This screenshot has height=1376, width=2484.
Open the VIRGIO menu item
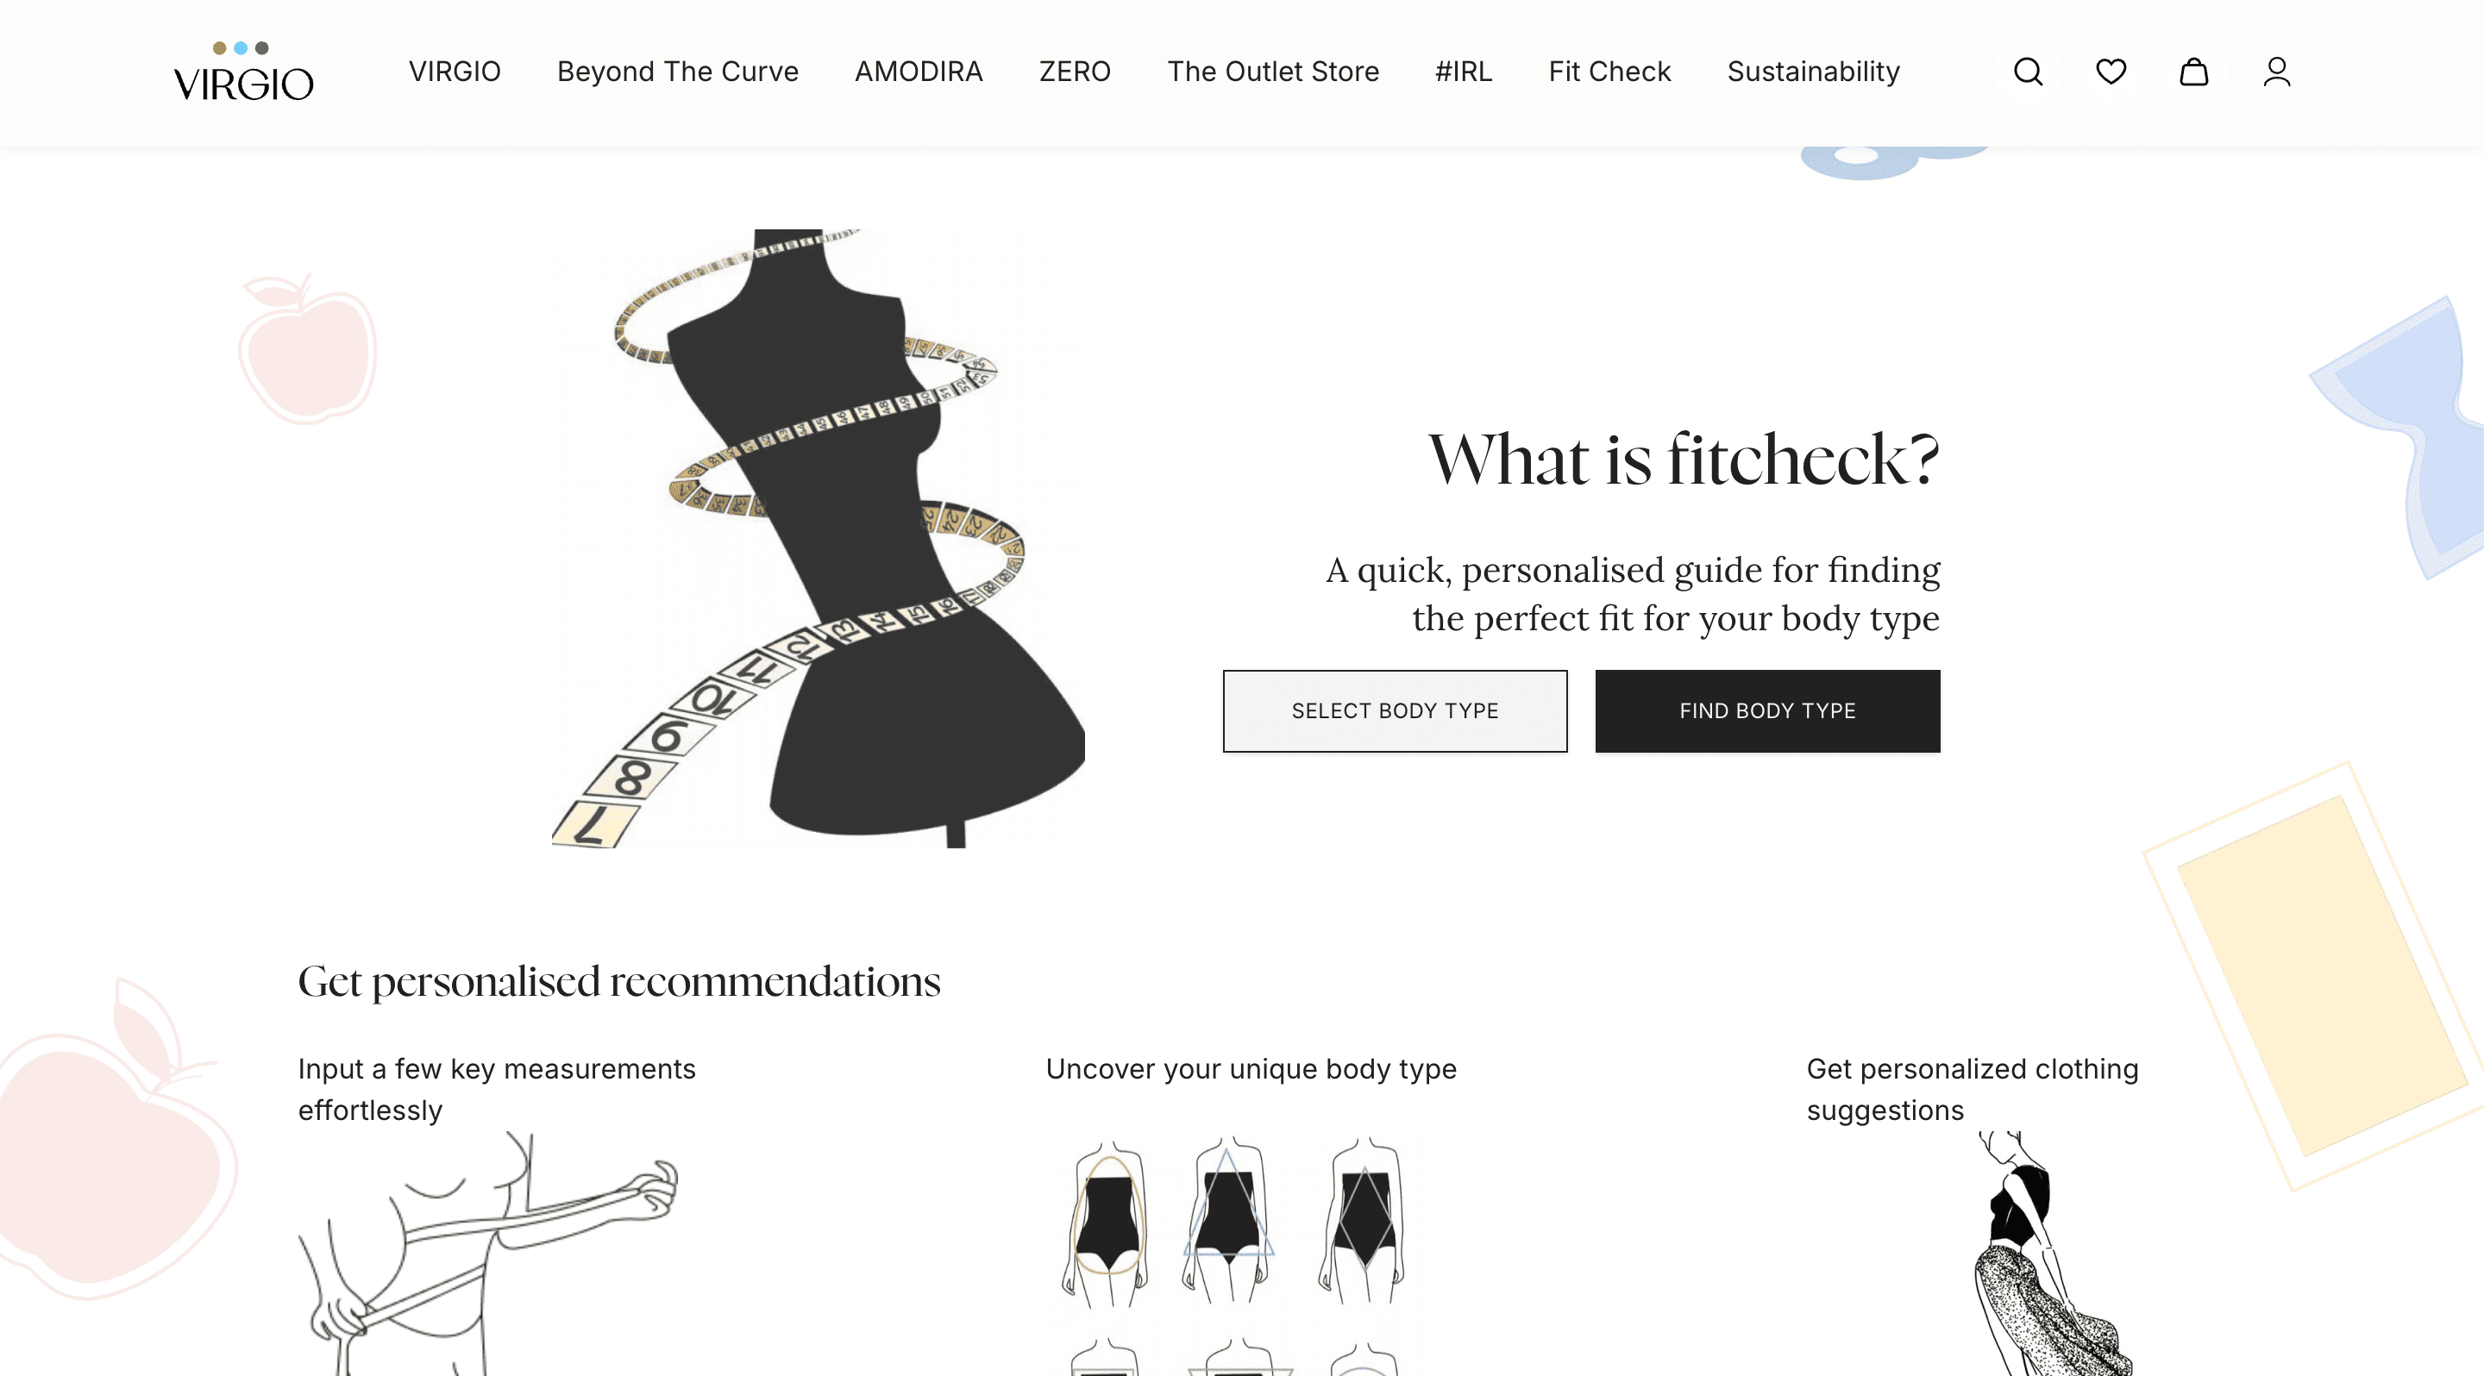tap(455, 72)
